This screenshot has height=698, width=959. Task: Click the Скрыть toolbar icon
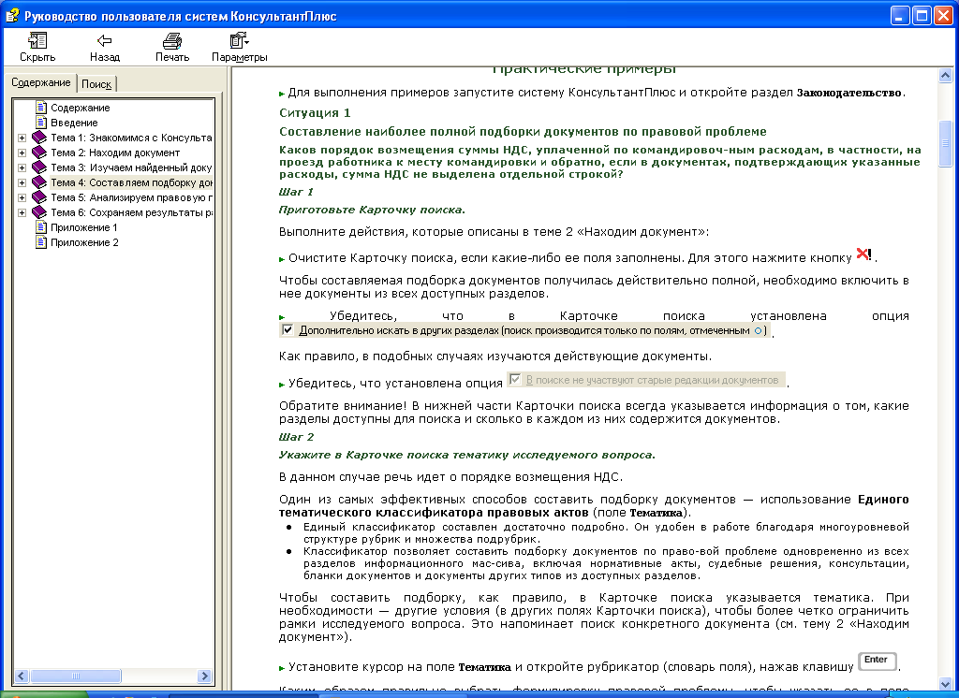coord(37,41)
